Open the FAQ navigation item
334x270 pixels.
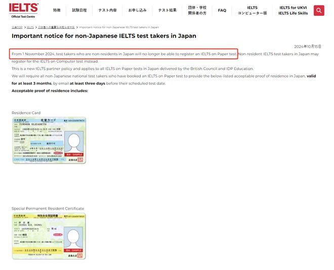(x=222, y=10)
